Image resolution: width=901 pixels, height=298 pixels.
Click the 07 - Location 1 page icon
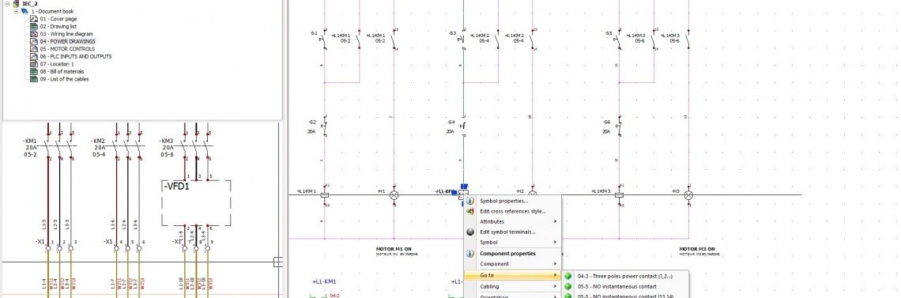pyautogui.click(x=34, y=64)
